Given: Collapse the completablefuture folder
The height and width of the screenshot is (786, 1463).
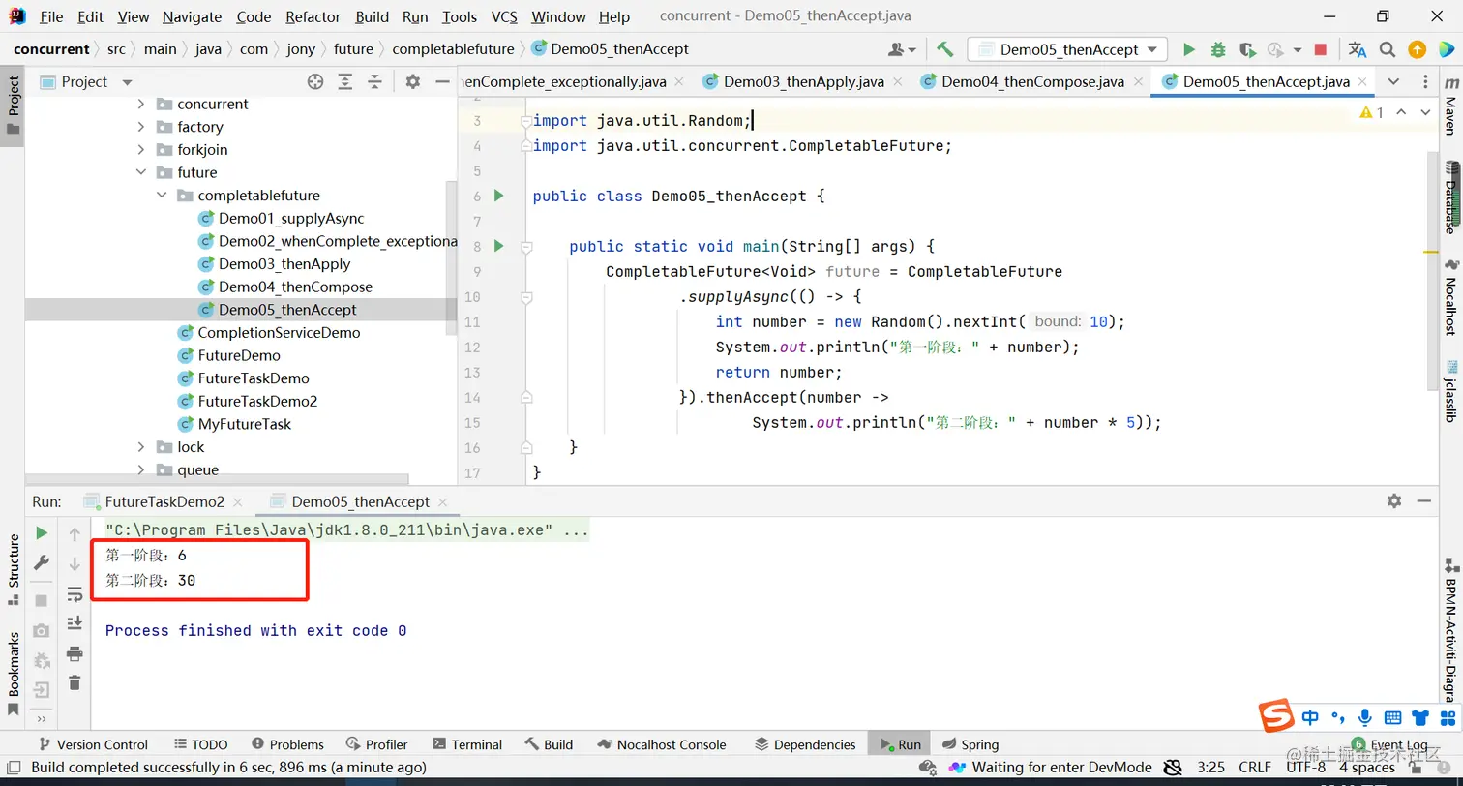Looking at the screenshot, I should coord(162,196).
